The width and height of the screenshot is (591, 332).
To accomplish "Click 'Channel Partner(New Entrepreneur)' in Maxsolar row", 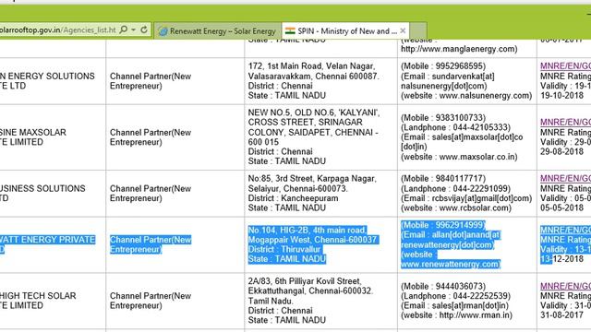I will [x=151, y=137].
